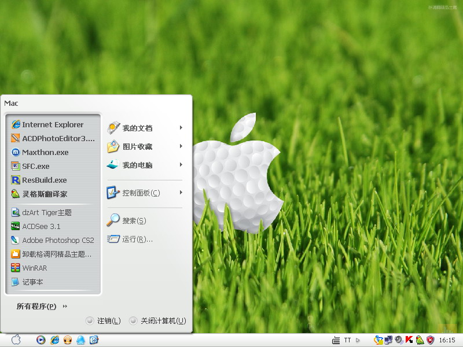The image size is (463, 347).
Task: Expand the 我的电脑 submenu arrow
Action: 181,165
